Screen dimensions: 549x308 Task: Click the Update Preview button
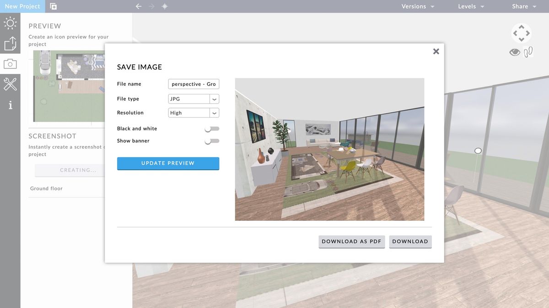(168, 163)
